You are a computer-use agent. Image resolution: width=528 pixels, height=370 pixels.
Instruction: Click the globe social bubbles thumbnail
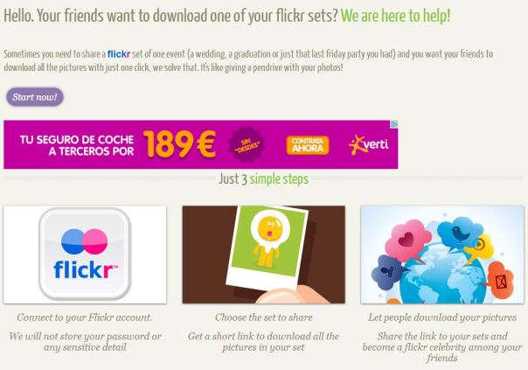click(x=442, y=255)
